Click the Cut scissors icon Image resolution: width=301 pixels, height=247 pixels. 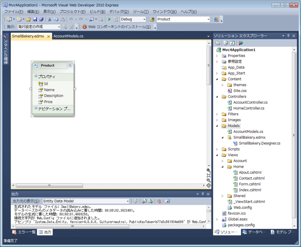50,19
